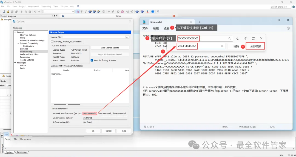Open the 文件 menu in Notepad
The height and width of the screenshot is (157, 296).
pos(145,28)
